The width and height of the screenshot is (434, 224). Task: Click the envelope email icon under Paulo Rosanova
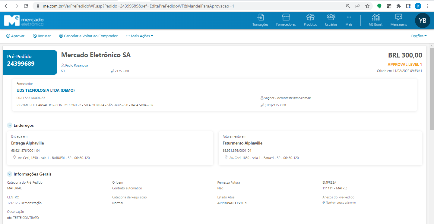click(63, 71)
